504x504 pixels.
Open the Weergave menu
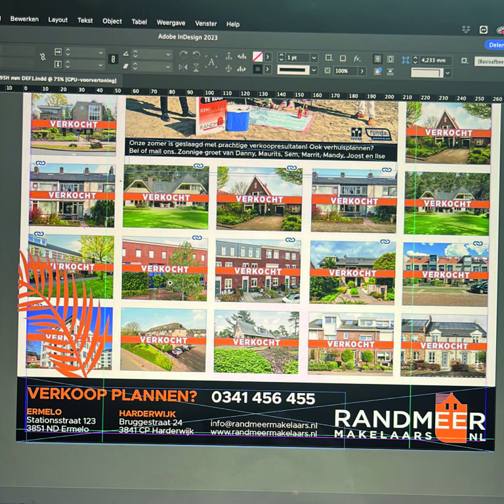(x=171, y=23)
